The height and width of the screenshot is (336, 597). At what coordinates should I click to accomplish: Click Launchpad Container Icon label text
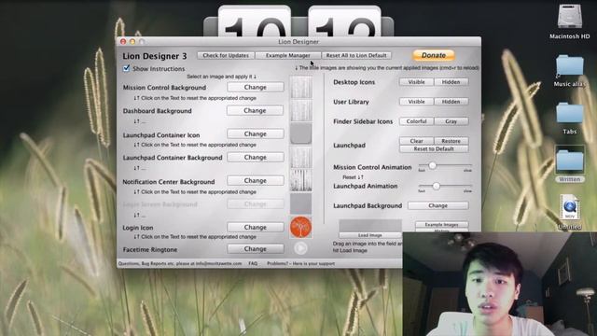161,134
